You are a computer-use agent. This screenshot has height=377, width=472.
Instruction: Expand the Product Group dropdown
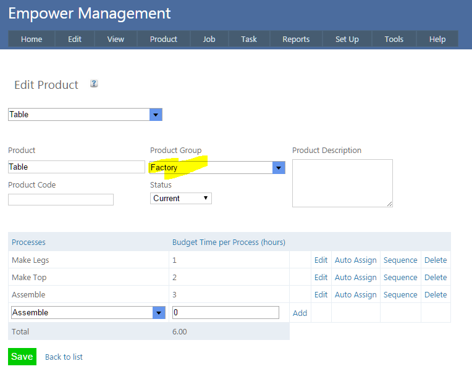click(x=279, y=168)
